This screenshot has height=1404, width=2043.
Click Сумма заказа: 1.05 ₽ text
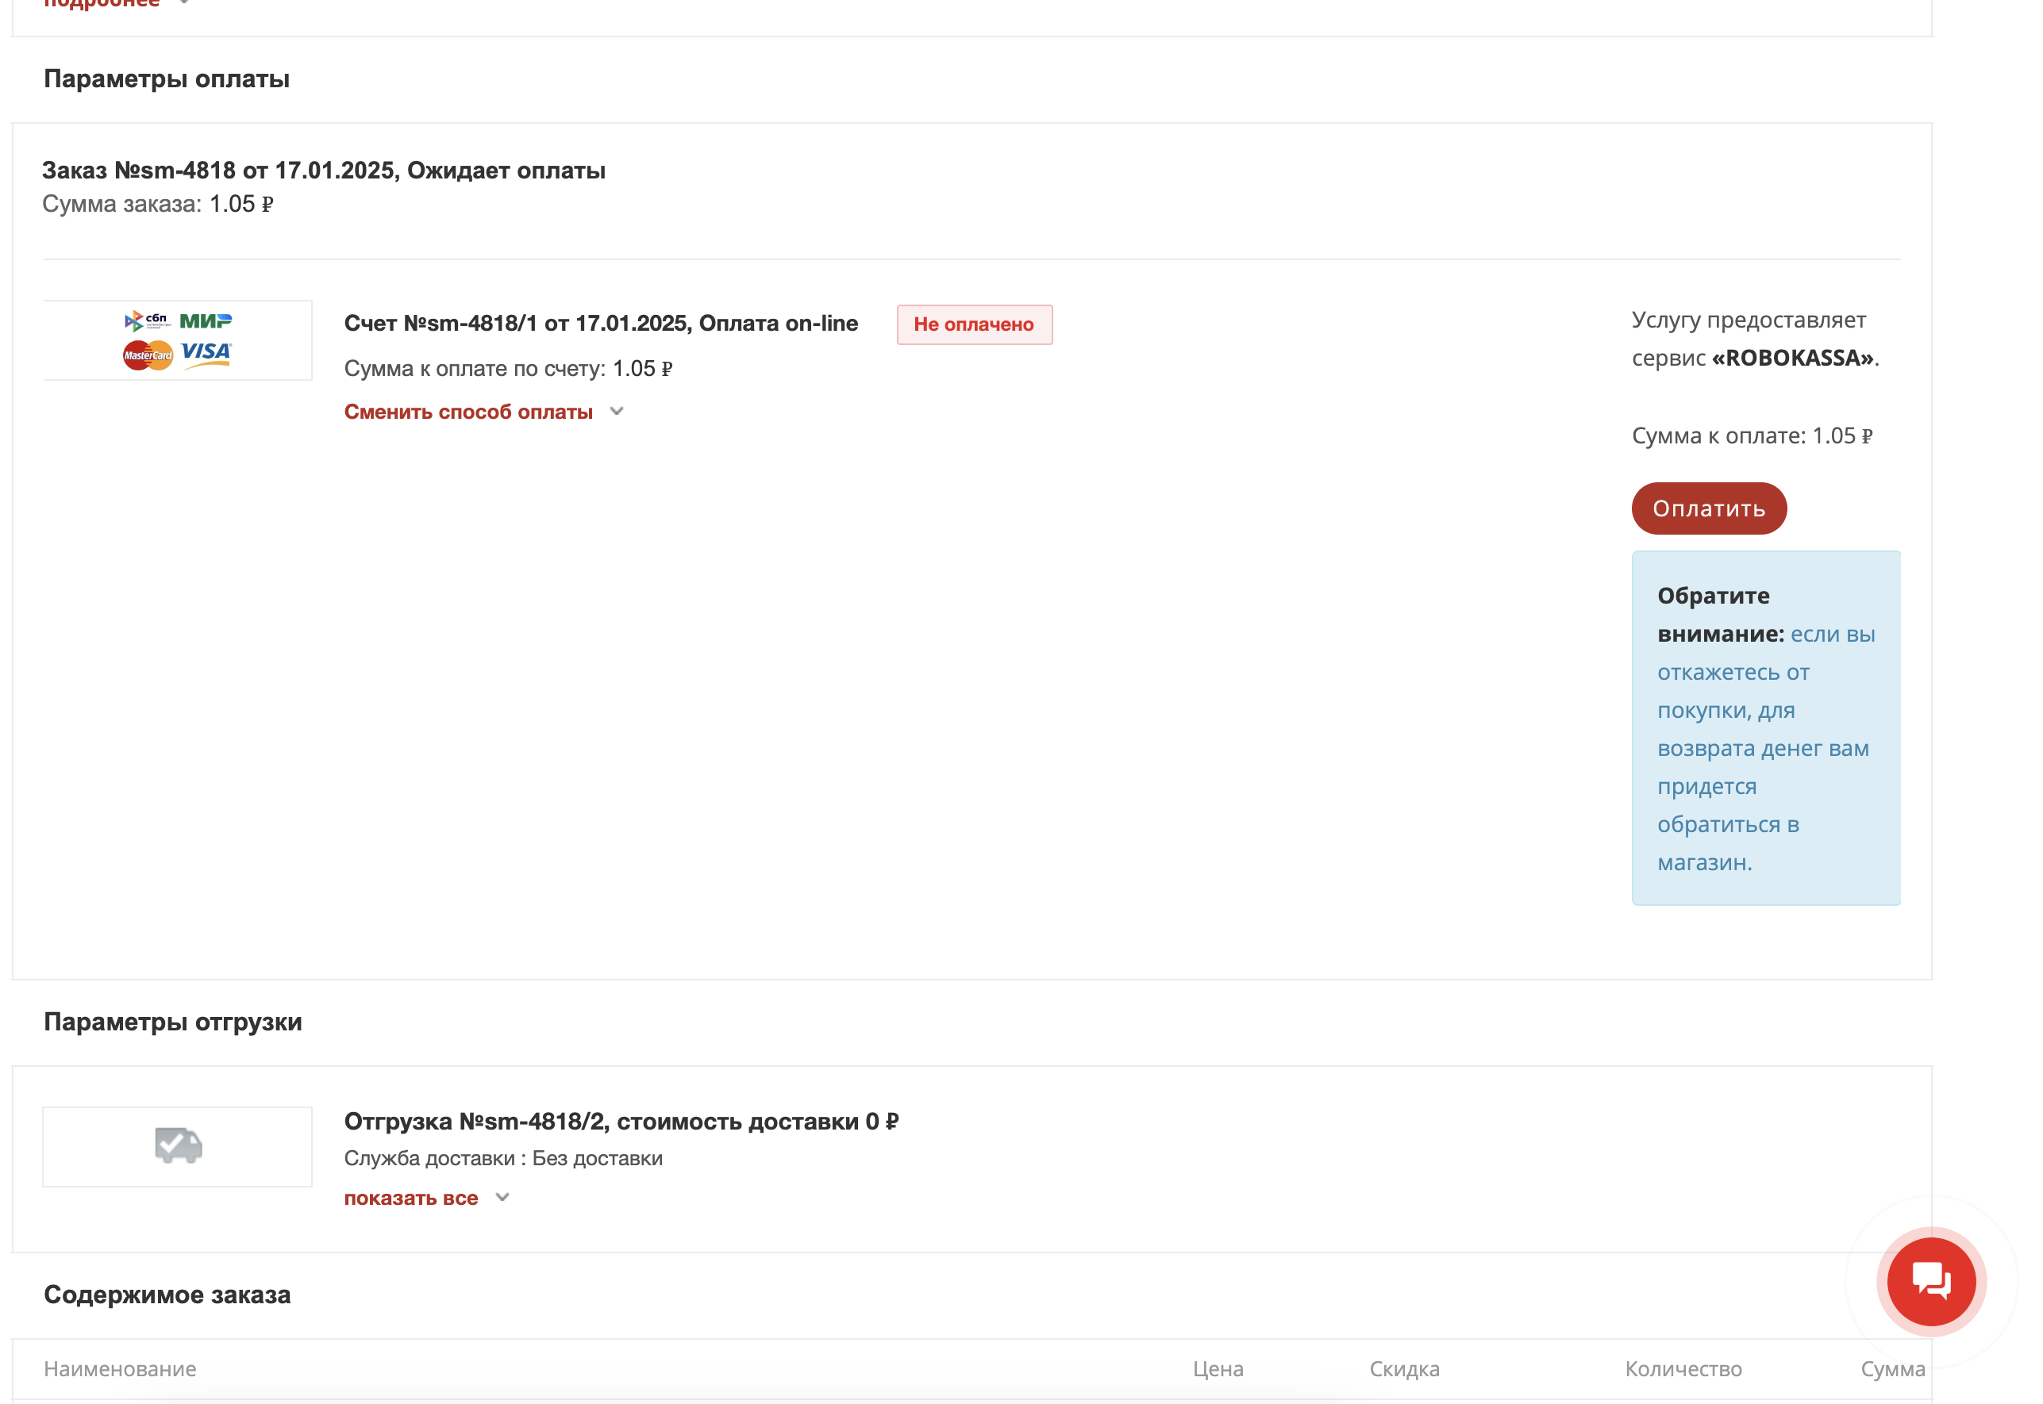coord(158,204)
